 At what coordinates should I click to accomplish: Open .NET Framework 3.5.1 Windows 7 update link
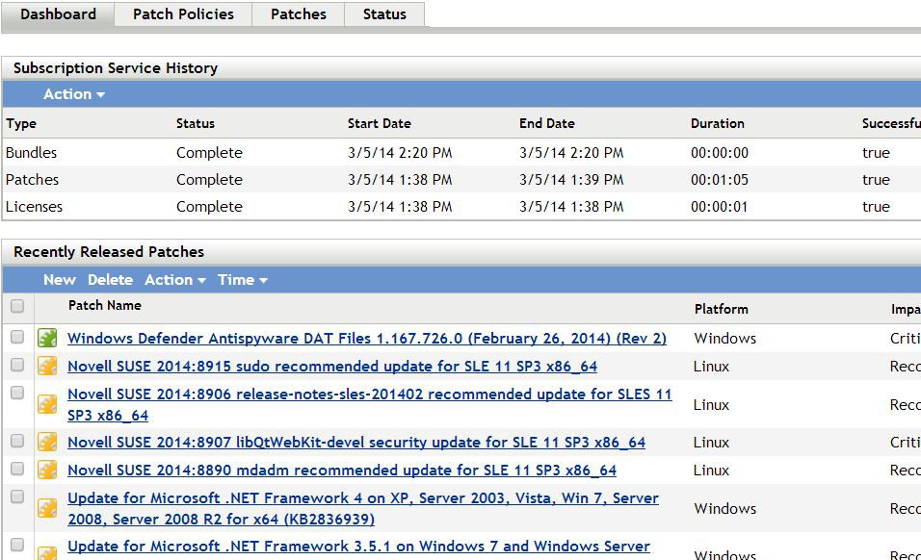(x=359, y=547)
